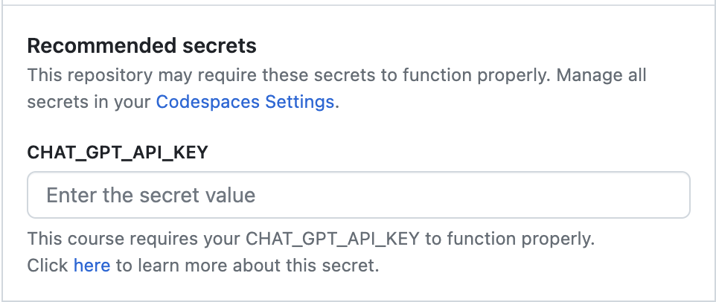Click the 'This repository may require' description line
This screenshot has width=716, height=302.
click(336, 75)
